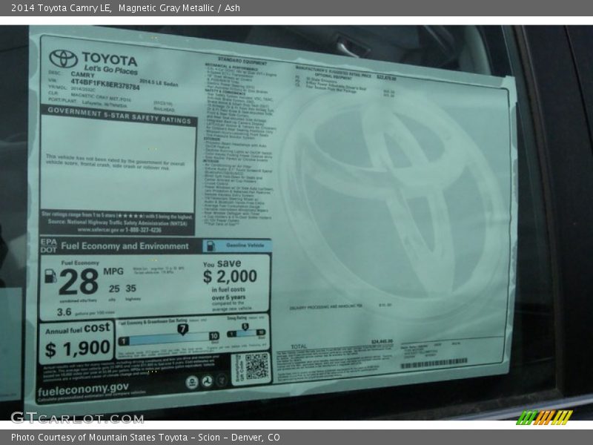The image size is (593, 445).
Task: Click the recycling symbol icon
Action: tap(207, 380)
